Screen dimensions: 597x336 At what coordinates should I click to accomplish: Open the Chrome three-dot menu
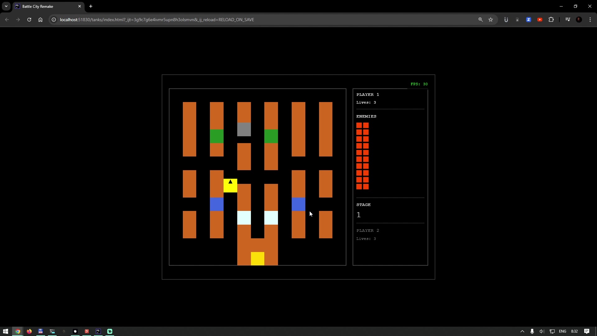click(x=590, y=19)
